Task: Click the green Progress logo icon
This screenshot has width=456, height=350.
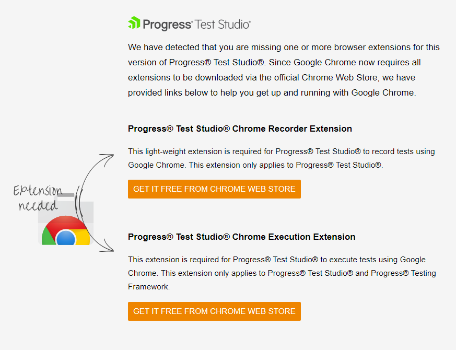Action: coord(134,23)
